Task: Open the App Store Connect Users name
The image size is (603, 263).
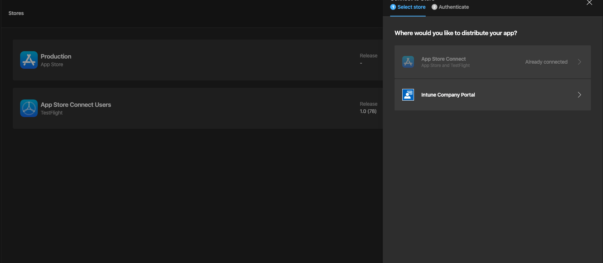Action: tap(76, 105)
